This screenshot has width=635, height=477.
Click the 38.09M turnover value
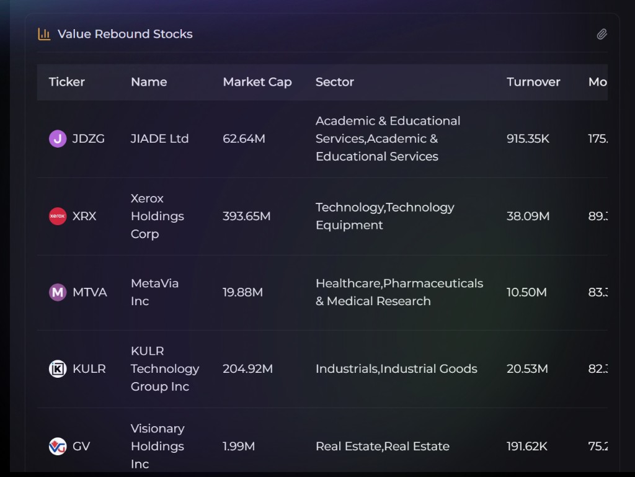pos(528,216)
